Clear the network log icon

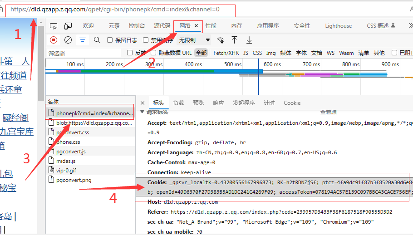68,40
